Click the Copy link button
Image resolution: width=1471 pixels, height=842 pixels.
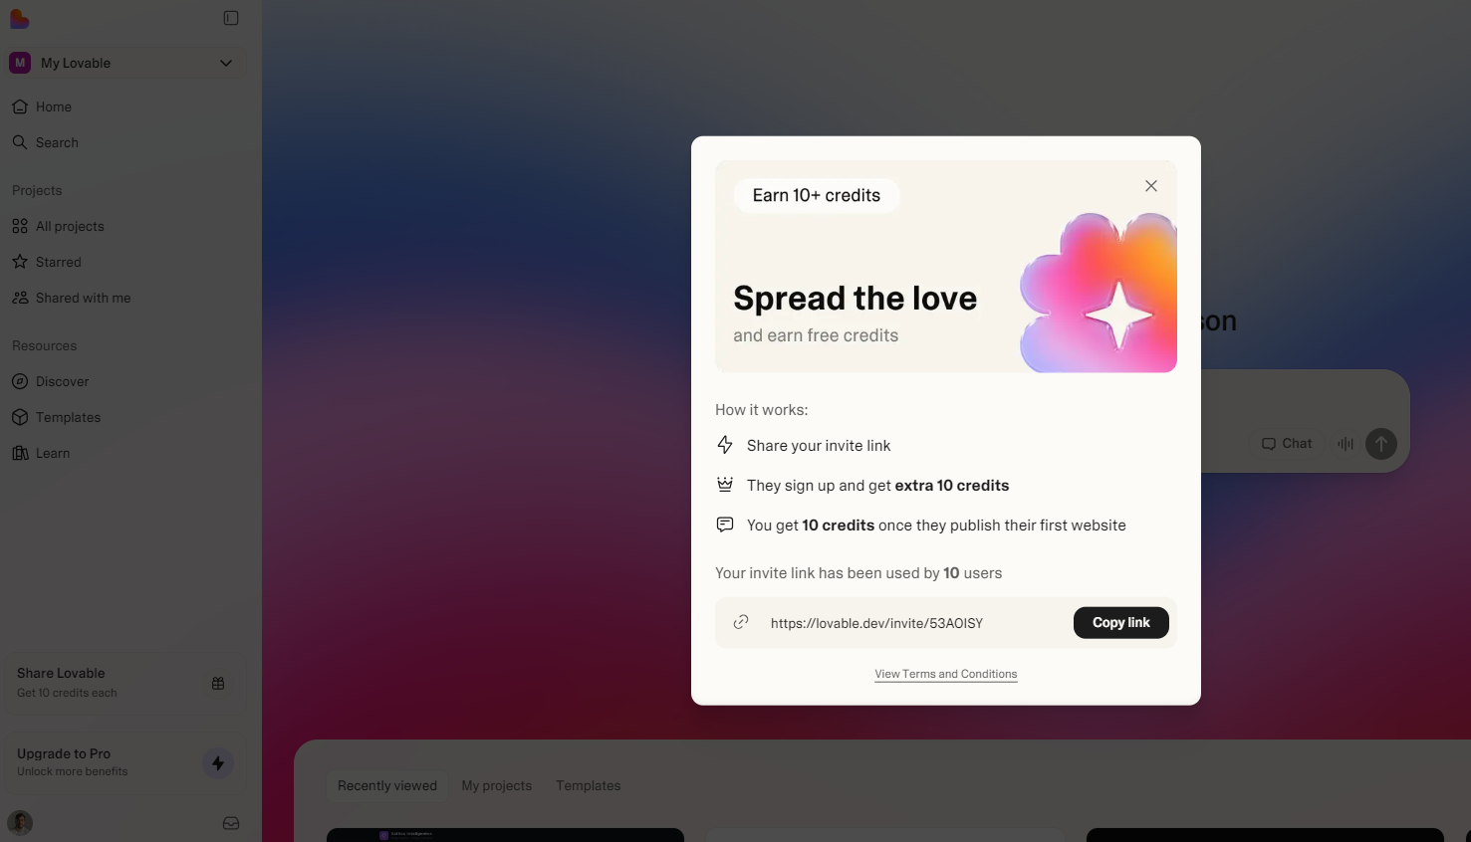click(1121, 622)
